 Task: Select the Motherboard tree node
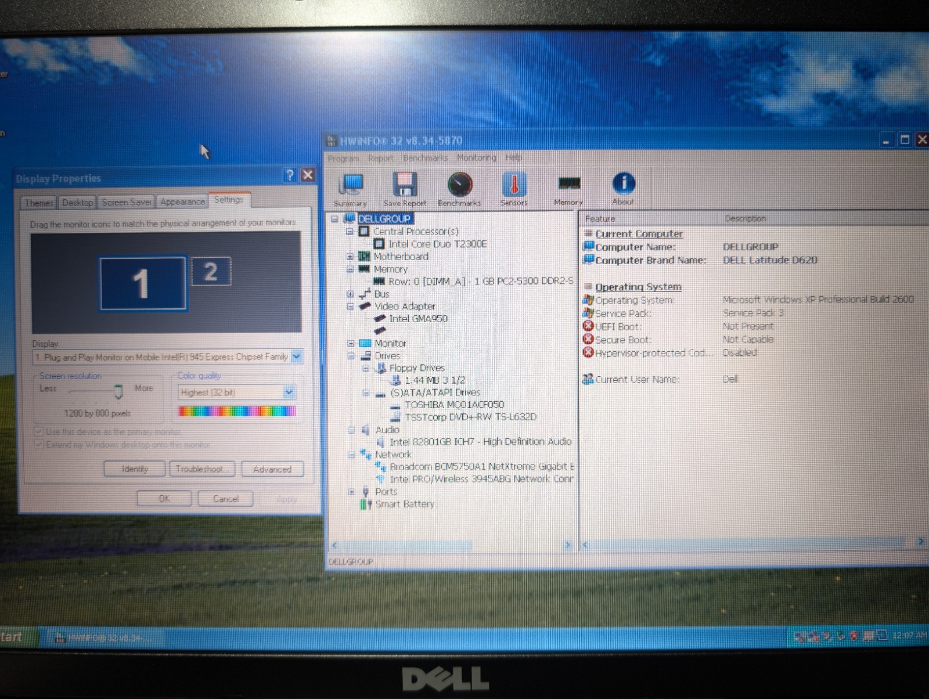(x=401, y=257)
